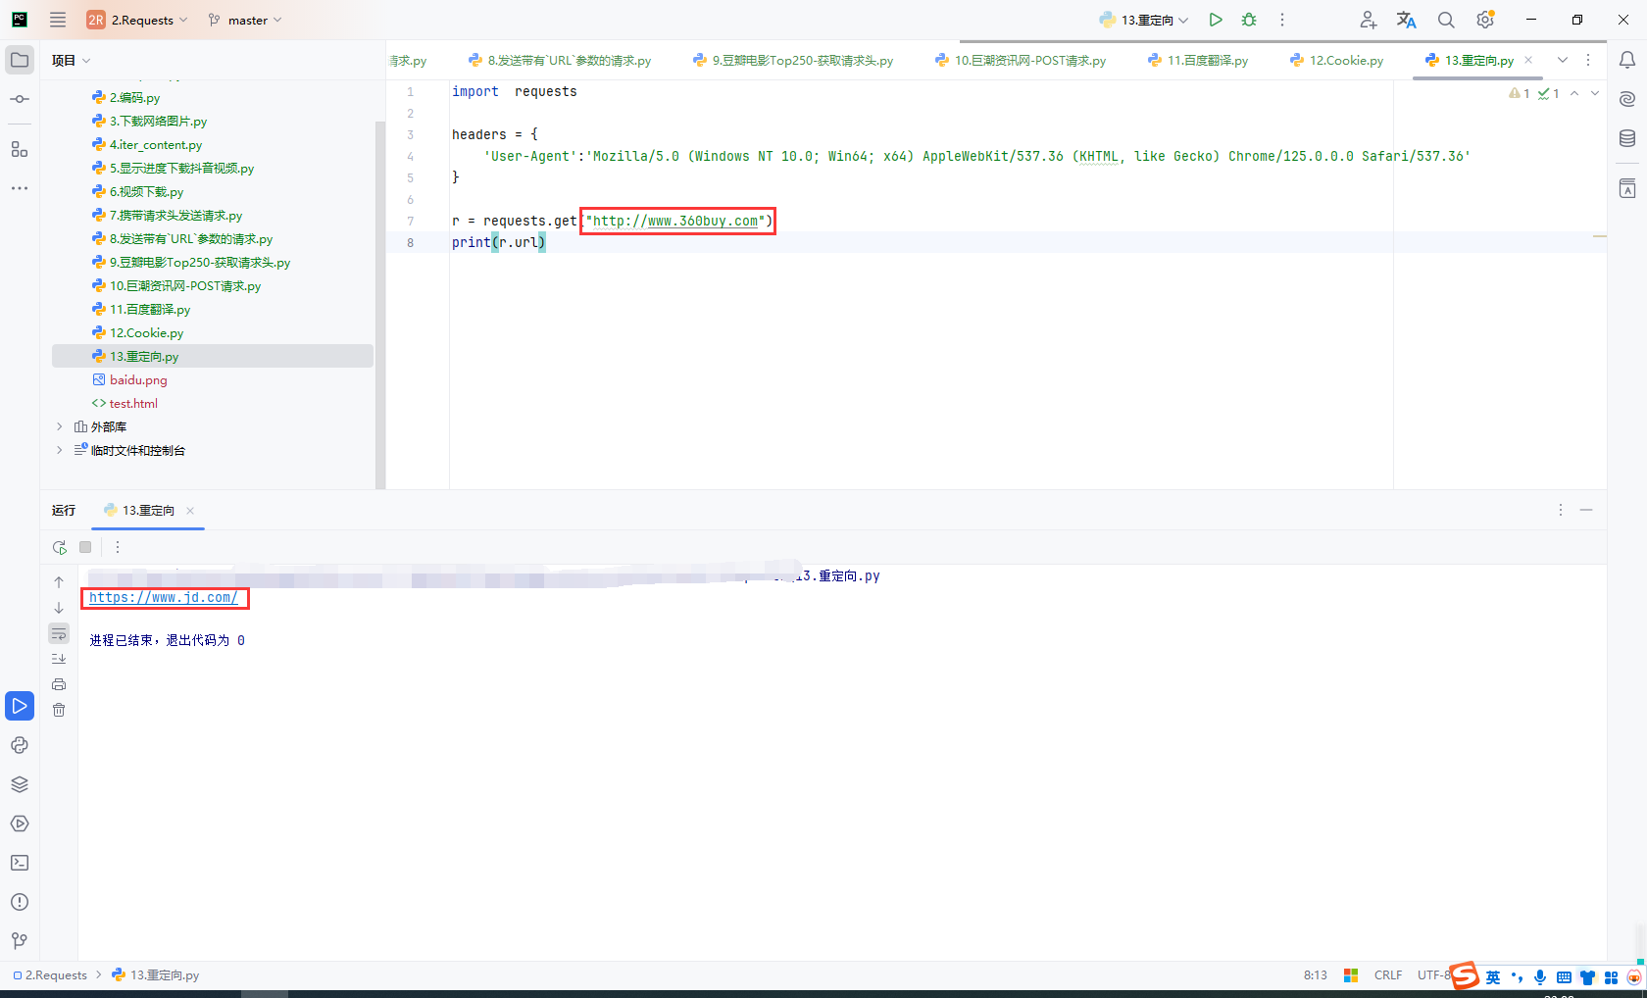
Task: Jump to previous highlighted problem arrow
Action: tap(1574, 93)
